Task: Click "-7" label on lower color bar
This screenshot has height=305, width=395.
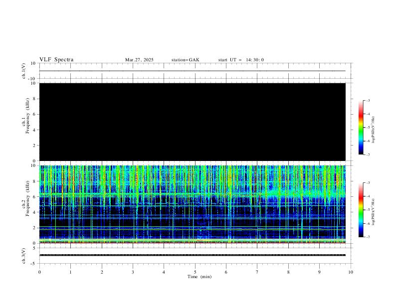Action: [368, 237]
